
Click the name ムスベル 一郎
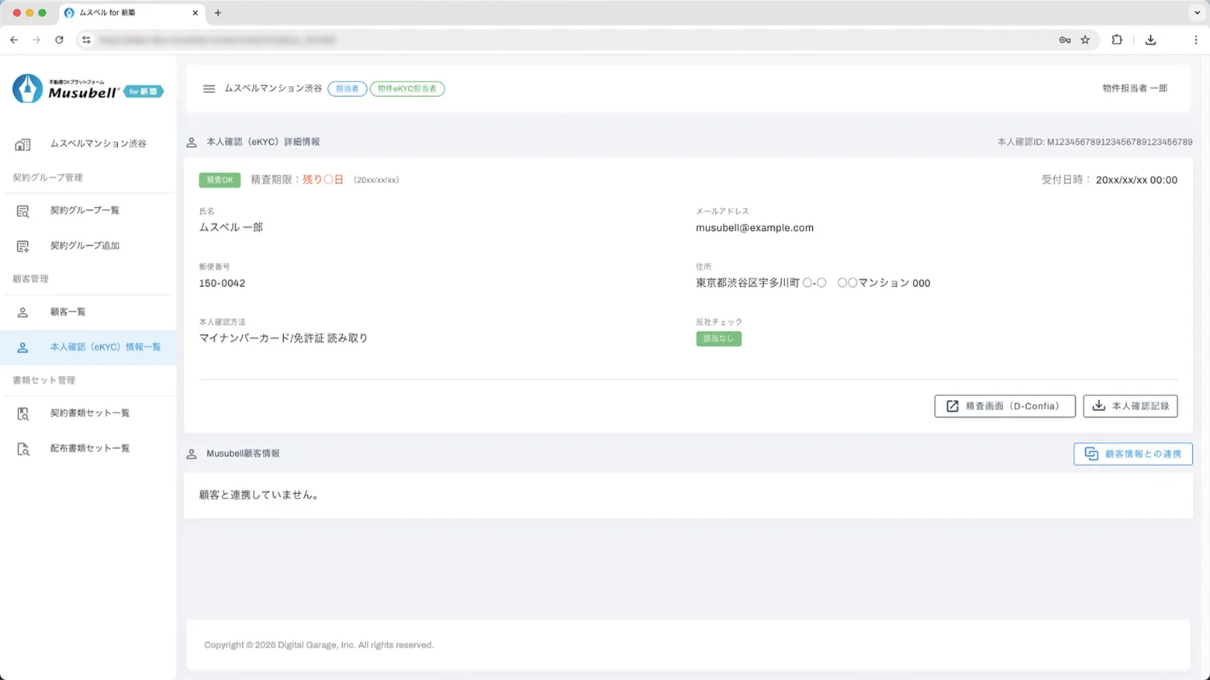231,228
